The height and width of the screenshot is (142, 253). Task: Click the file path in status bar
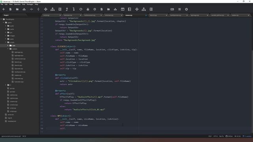point(11,136)
